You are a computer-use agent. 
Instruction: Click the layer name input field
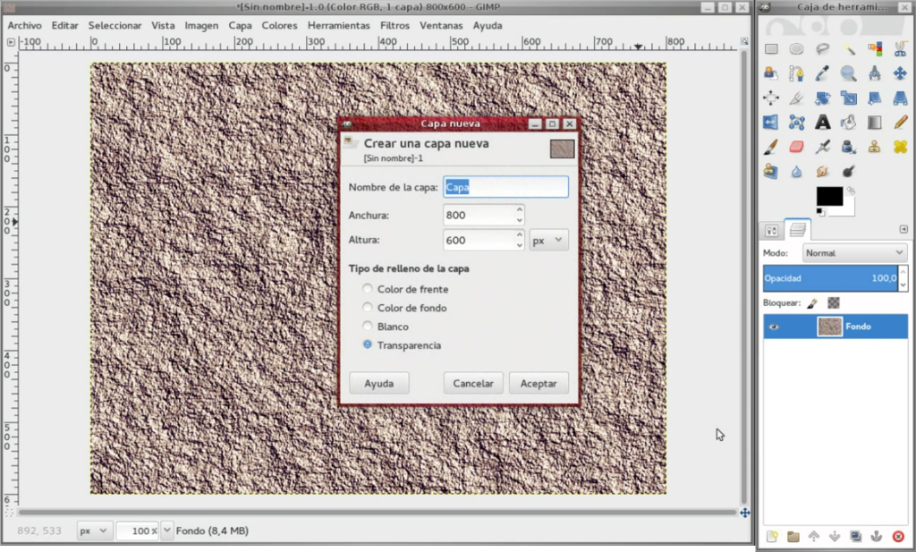click(x=505, y=186)
